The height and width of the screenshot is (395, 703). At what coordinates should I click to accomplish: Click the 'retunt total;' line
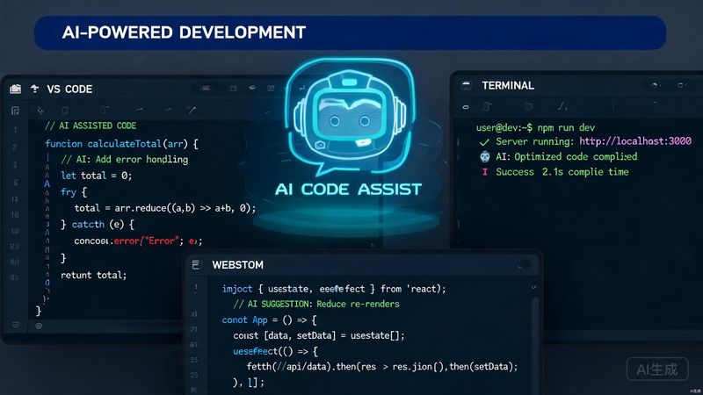pyautogui.click(x=94, y=275)
